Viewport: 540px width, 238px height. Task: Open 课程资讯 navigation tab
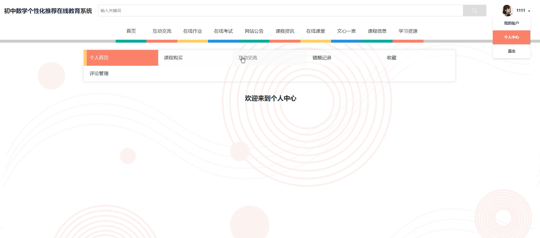click(x=285, y=31)
